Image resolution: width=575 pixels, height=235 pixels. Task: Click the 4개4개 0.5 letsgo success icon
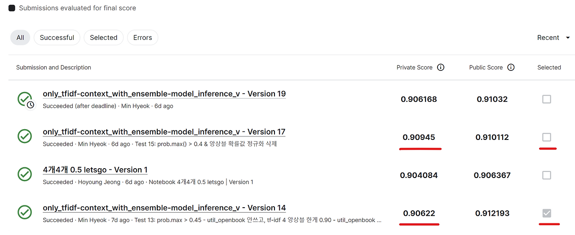tap(25, 174)
